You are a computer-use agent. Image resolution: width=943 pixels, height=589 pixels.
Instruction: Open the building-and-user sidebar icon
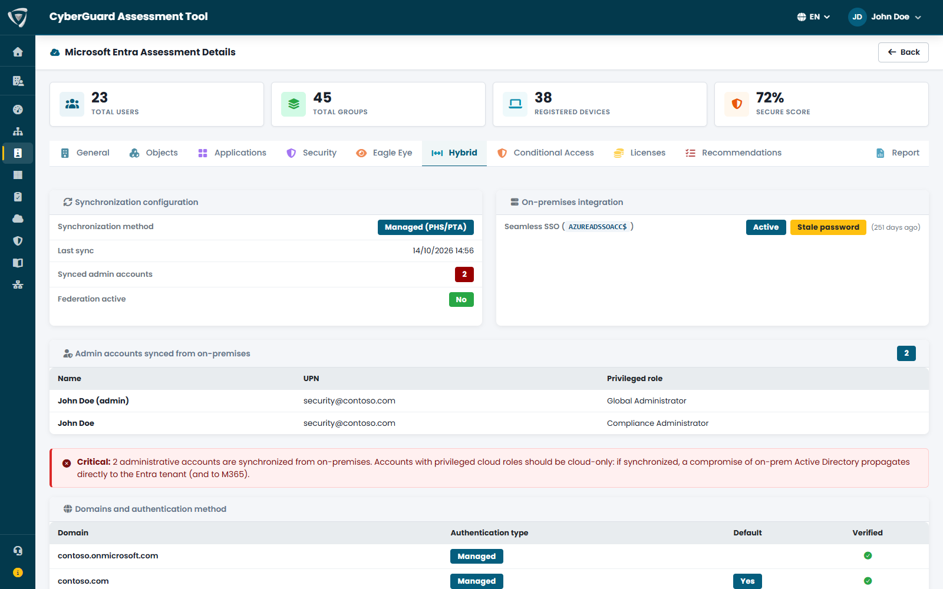tap(18, 81)
